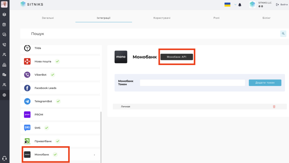Screen dimensions: 289x163
Task: Click the SITNIKS LLC company logo
Action: [x=252, y=5]
